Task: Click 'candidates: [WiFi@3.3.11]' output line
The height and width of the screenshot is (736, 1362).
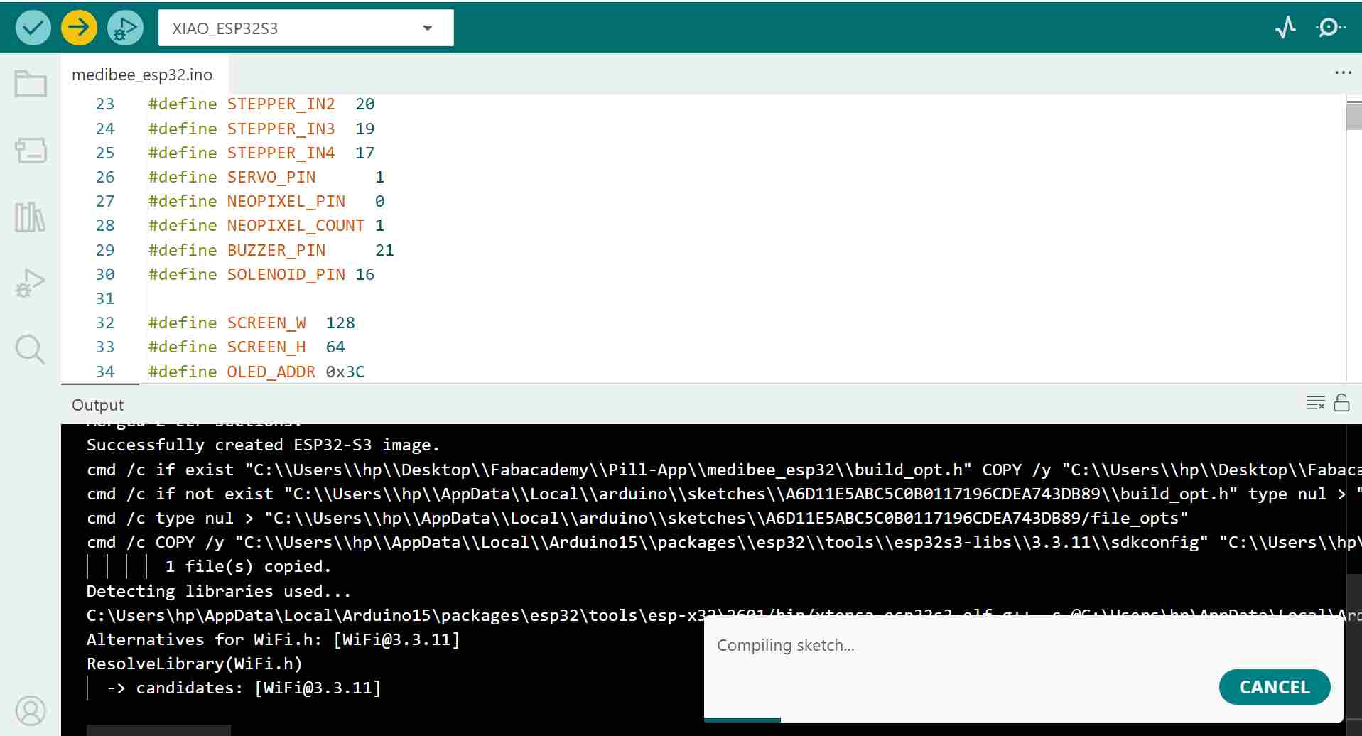Action: (244, 688)
